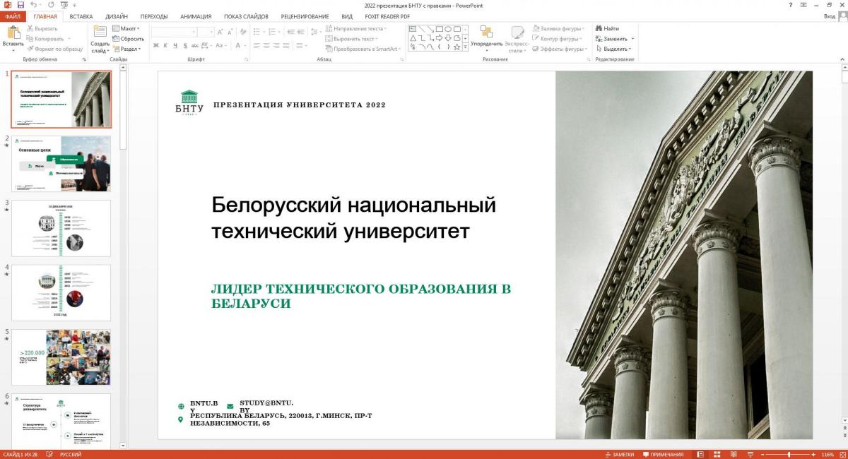The image size is (848, 459).
Task: Toggle the ПРИМЕЧАНИЯ comments pane
Action: click(662, 454)
